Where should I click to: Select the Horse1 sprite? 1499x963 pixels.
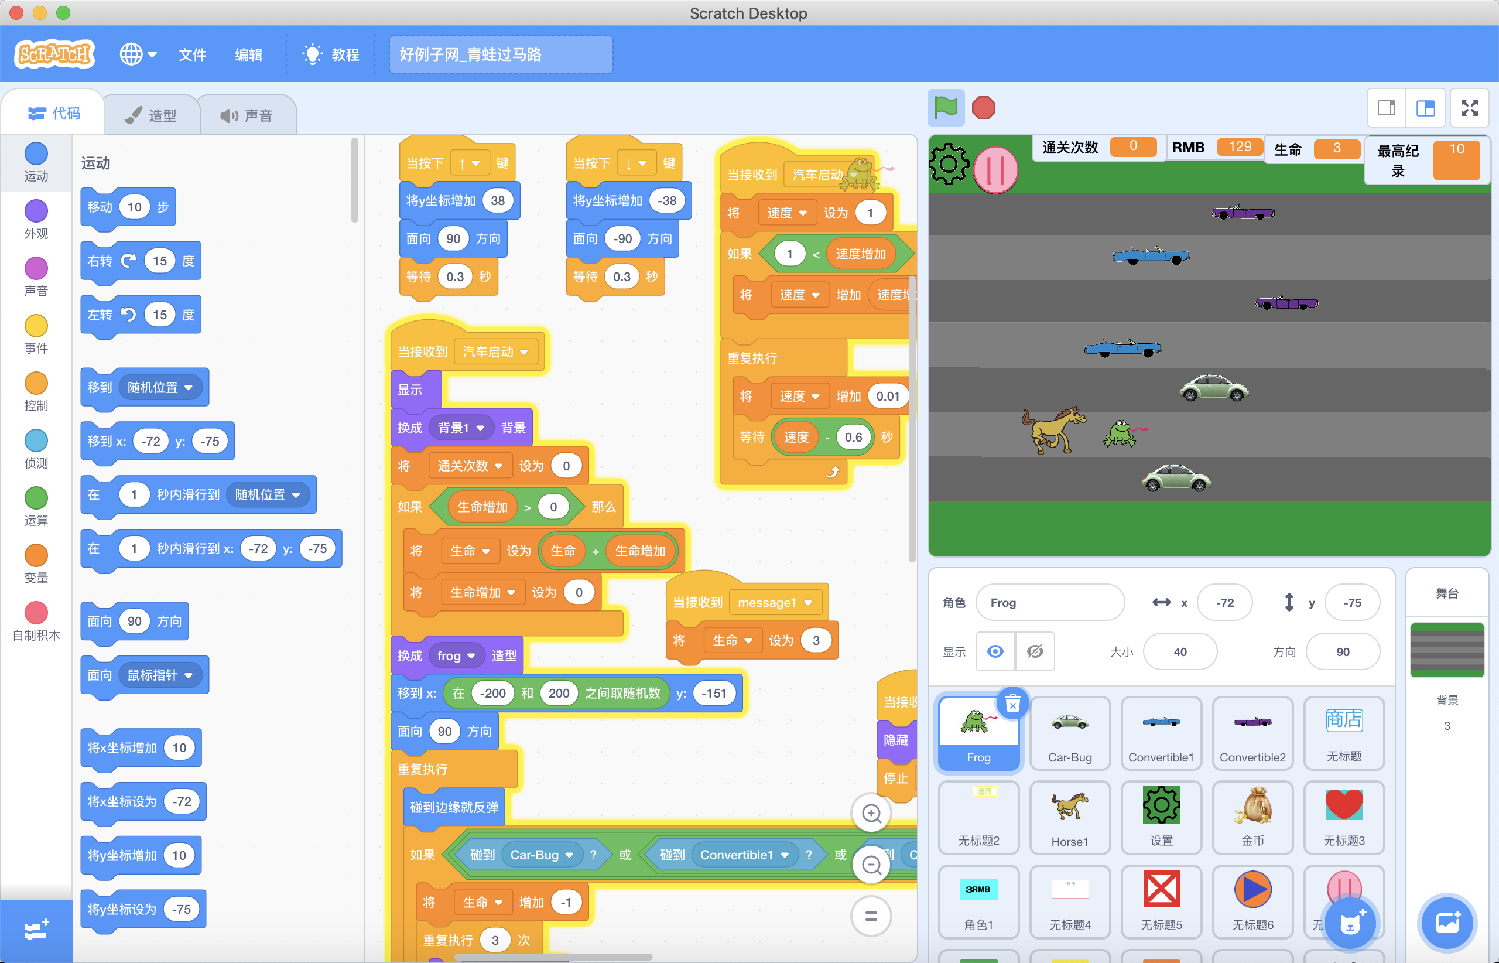click(1070, 817)
